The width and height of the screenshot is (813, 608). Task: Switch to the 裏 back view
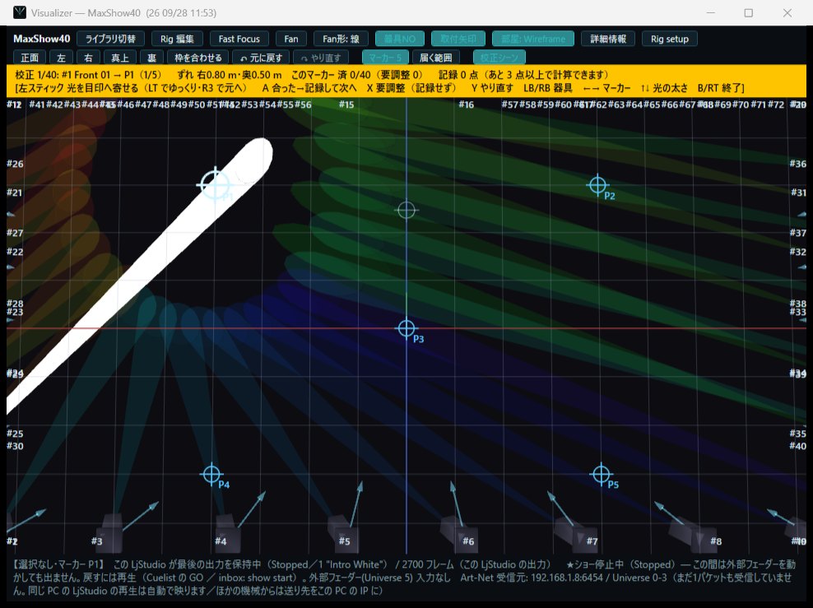coord(151,57)
